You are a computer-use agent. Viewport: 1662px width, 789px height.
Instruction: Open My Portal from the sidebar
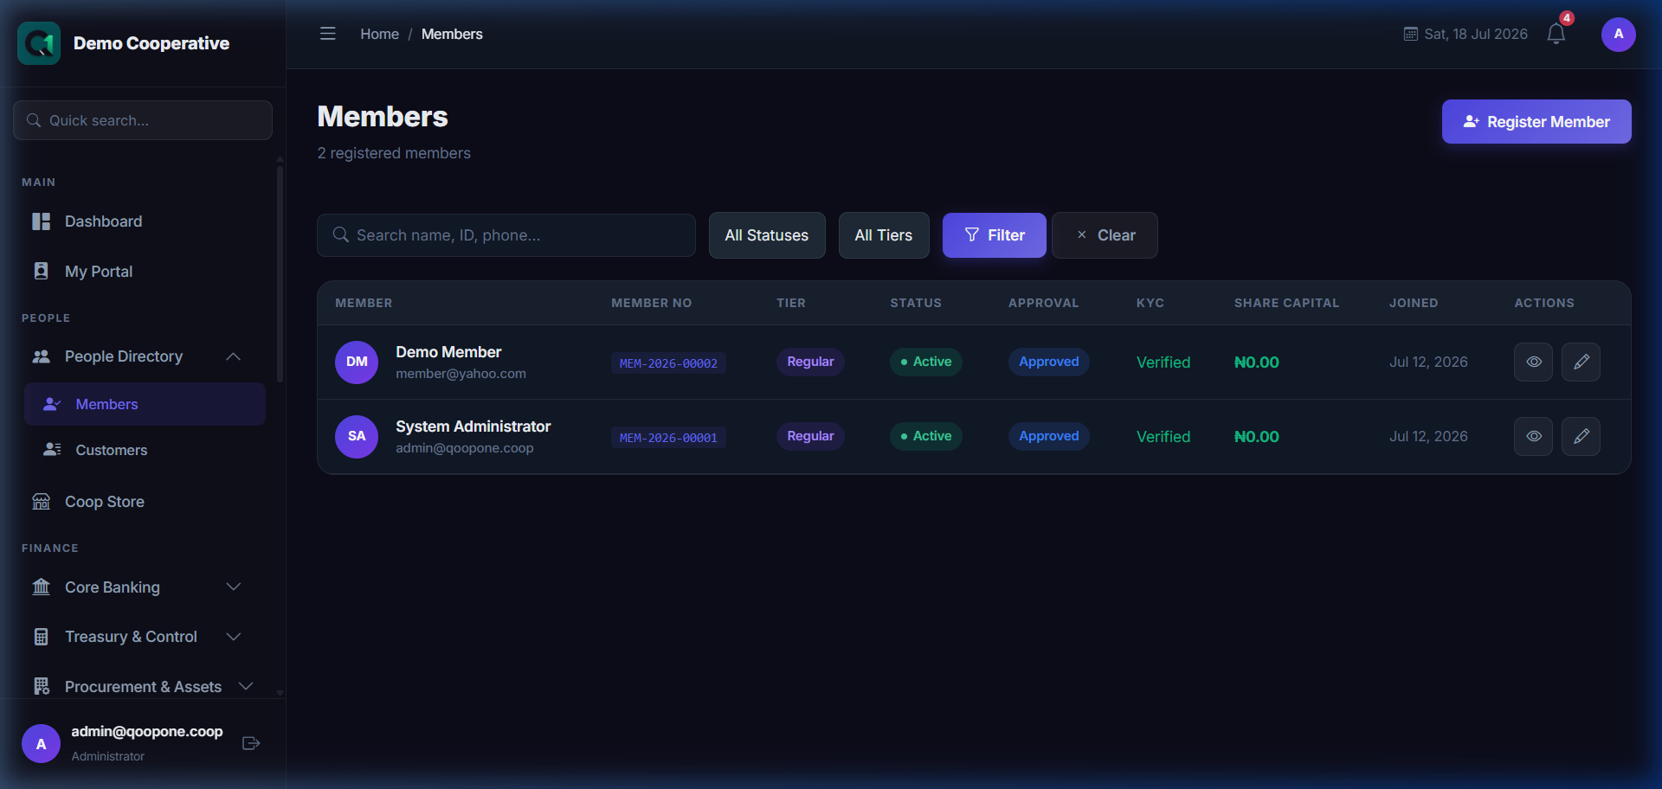click(x=143, y=272)
